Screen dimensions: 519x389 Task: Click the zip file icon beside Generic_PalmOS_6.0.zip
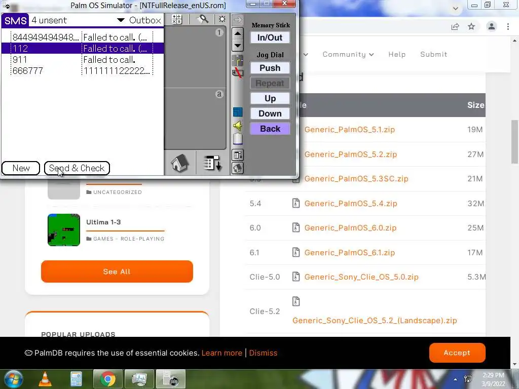[x=296, y=227]
